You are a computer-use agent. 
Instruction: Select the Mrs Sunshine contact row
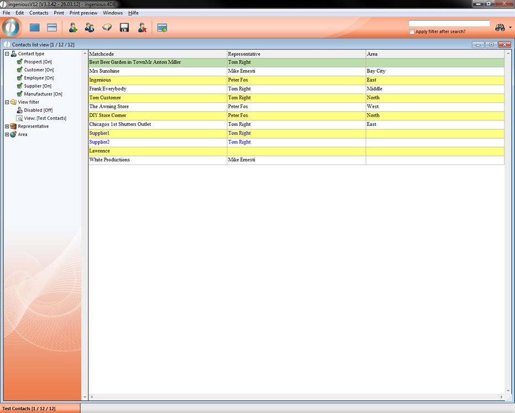157,71
